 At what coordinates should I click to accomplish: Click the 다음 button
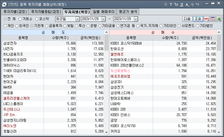tap(187, 19)
